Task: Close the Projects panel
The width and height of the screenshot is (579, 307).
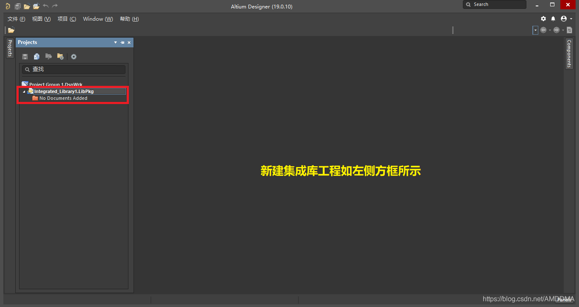Action: [x=129, y=43]
